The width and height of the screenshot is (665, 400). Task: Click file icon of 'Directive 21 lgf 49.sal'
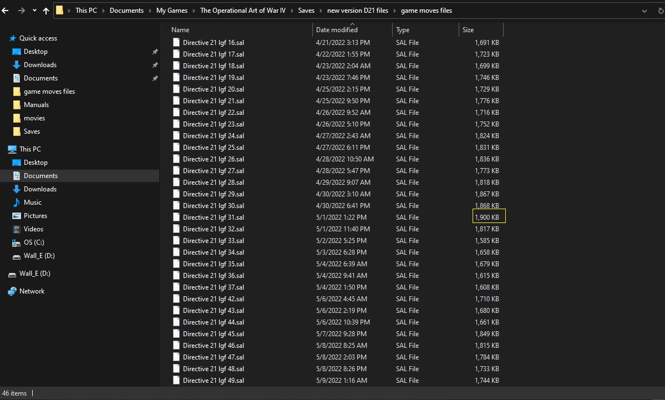[176, 381]
